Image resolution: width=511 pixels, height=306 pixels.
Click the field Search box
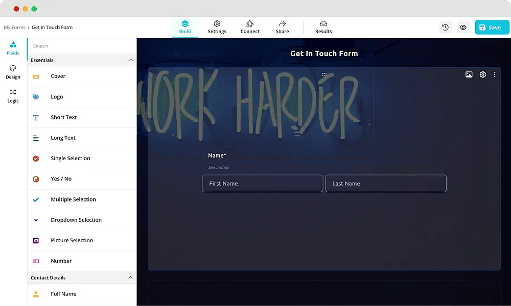click(81, 46)
